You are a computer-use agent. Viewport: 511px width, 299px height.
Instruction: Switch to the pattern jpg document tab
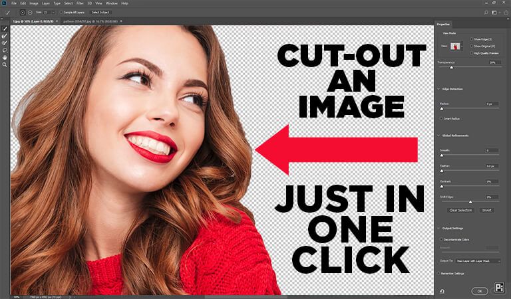pyautogui.click(x=90, y=21)
